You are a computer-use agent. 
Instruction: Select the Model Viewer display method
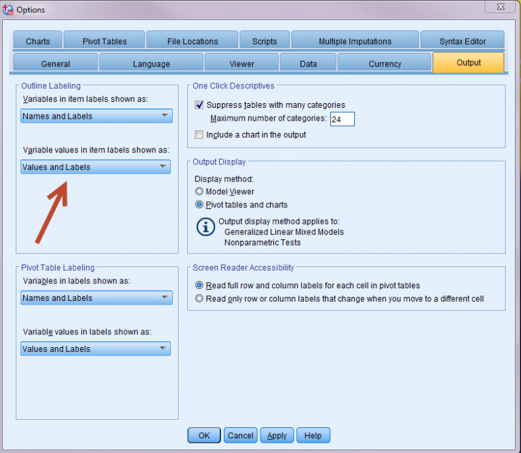coord(199,192)
